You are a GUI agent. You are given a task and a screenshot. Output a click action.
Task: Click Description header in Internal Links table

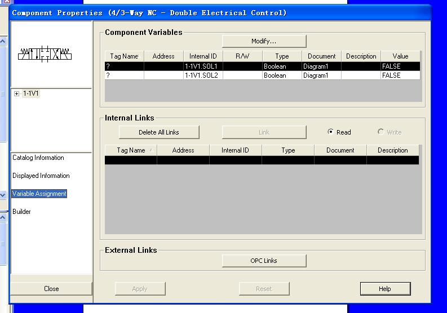392,150
